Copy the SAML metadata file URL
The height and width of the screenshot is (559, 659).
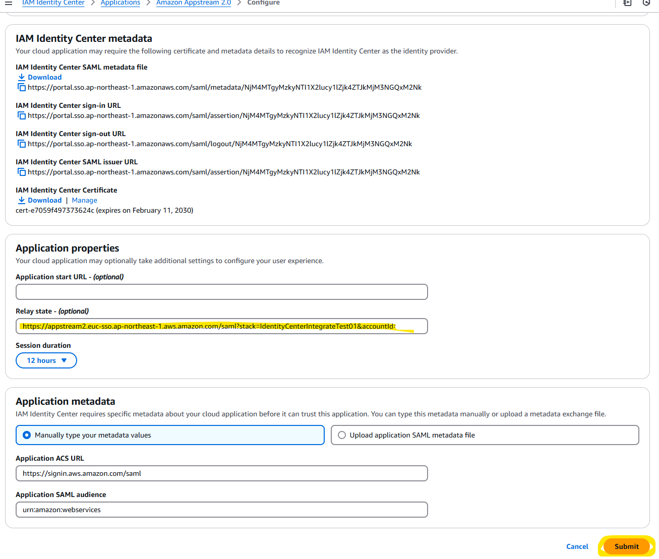pyautogui.click(x=22, y=87)
